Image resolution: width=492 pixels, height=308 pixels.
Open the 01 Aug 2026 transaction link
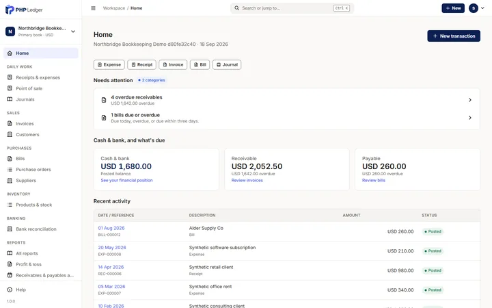point(111,228)
